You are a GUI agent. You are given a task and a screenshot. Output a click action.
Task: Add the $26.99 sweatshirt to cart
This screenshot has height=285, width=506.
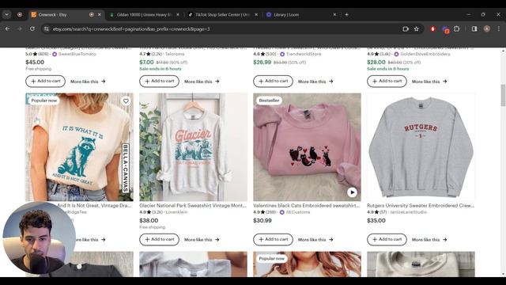tap(273, 81)
